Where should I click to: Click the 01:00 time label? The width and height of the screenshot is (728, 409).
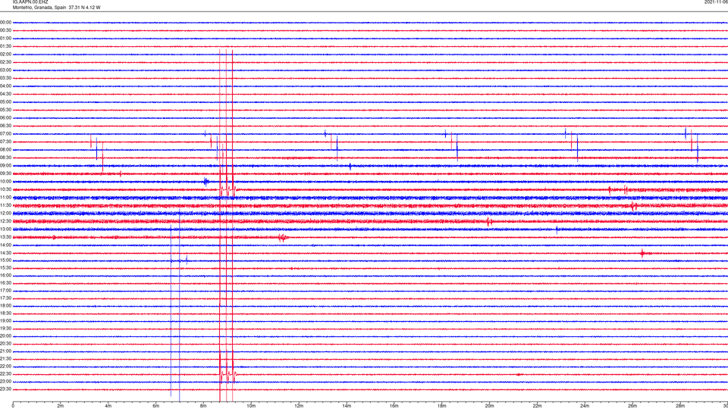(x=5, y=39)
